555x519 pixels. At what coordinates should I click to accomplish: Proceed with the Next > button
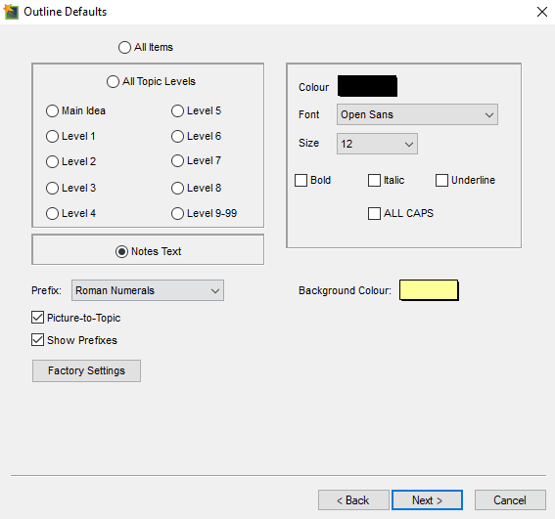(x=427, y=499)
